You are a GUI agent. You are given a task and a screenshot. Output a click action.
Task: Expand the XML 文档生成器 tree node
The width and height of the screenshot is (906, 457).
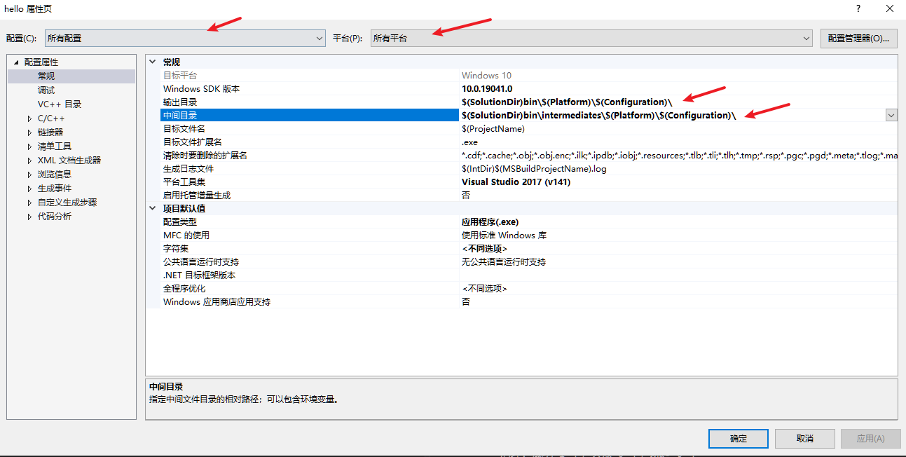tap(29, 161)
